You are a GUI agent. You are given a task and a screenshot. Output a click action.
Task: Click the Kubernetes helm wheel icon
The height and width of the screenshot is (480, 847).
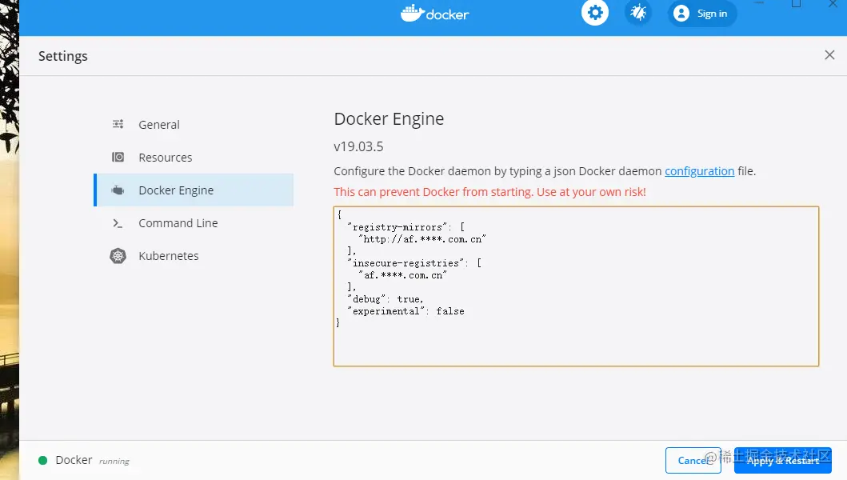(118, 256)
